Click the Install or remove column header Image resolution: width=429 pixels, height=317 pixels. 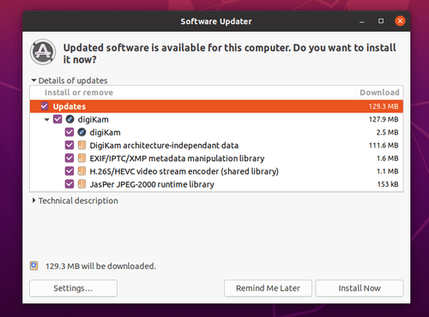point(79,93)
